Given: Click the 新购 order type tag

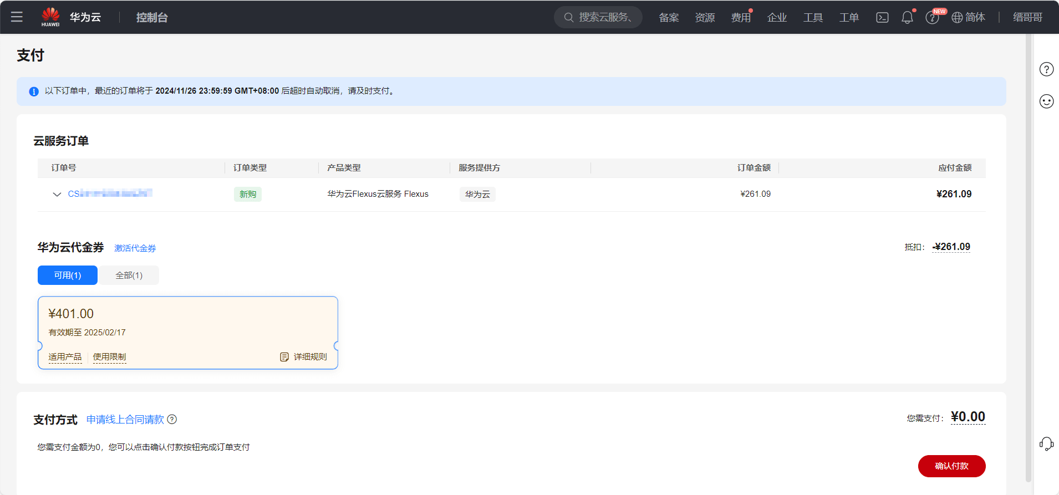Looking at the screenshot, I should [x=248, y=195].
